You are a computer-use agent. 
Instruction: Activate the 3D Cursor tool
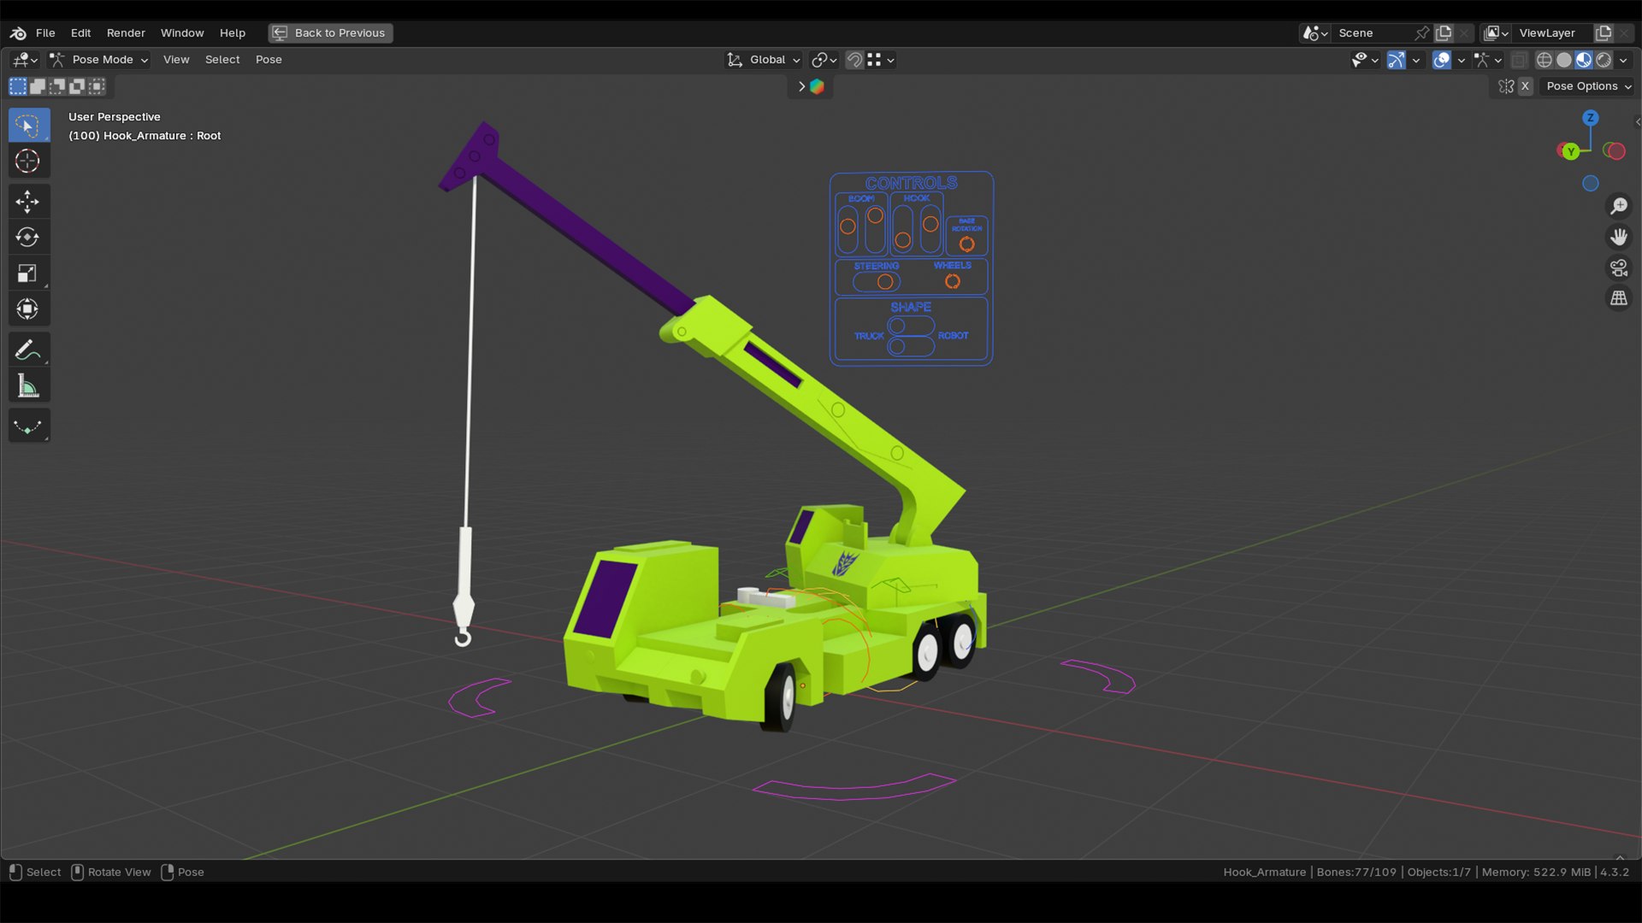pyautogui.click(x=28, y=162)
